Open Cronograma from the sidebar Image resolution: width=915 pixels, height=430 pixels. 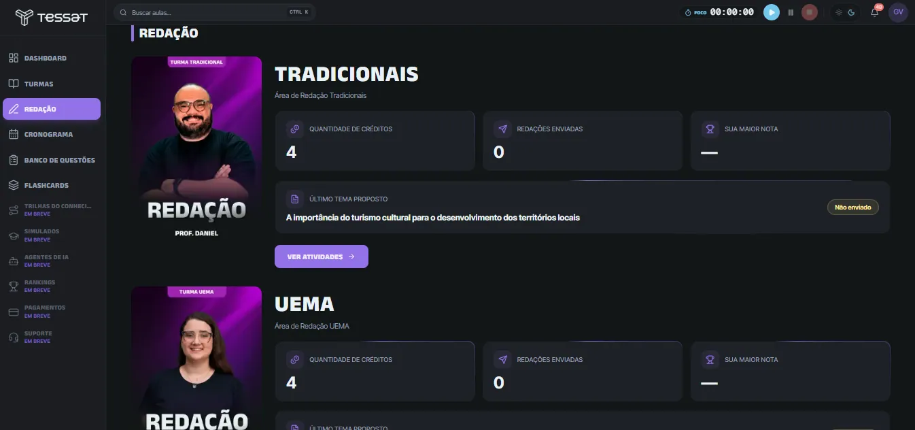52,135
